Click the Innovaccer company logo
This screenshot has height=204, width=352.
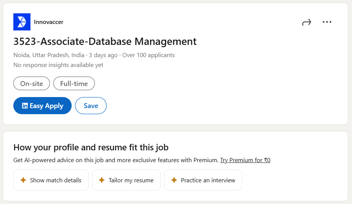[22, 22]
